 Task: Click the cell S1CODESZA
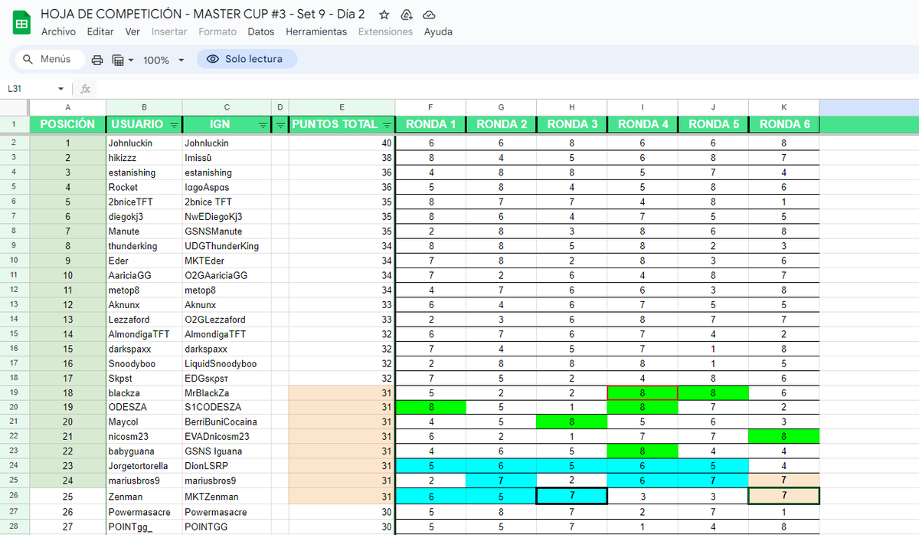click(227, 408)
